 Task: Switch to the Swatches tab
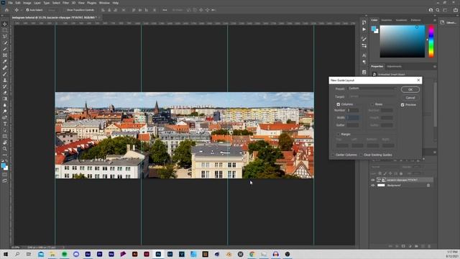387,20
